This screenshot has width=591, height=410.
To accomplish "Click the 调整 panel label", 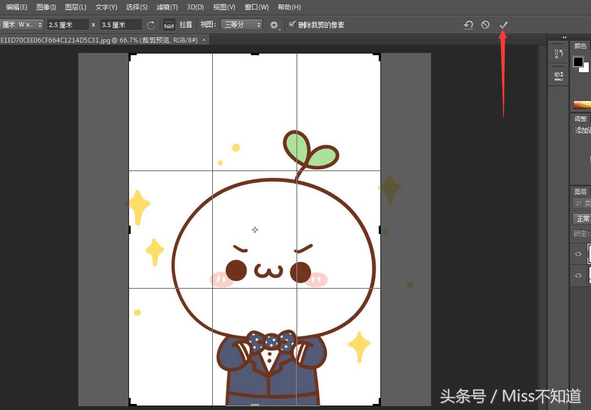I will pyautogui.click(x=580, y=118).
